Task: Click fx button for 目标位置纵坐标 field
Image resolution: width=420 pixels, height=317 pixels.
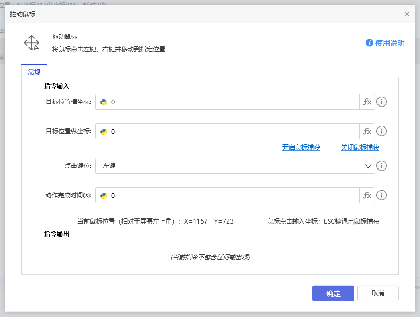Action: point(367,131)
